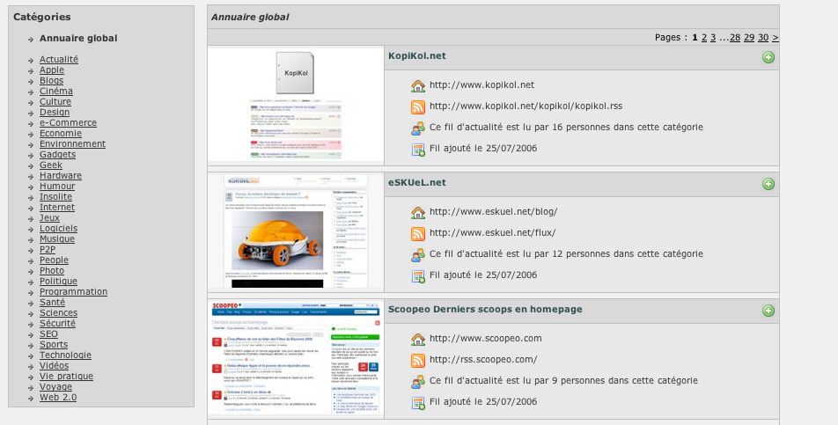Click the Scoopeo Derniers scoops en homepage title
Screen dimensions: 838x425
point(485,309)
